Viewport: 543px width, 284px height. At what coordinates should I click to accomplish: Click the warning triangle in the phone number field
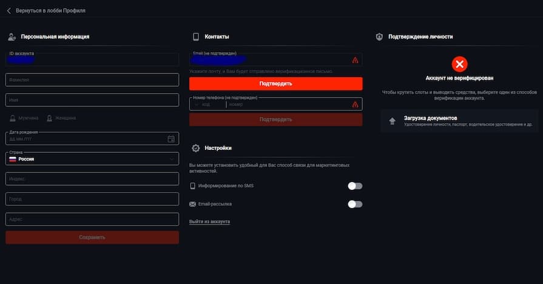tap(355, 104)
